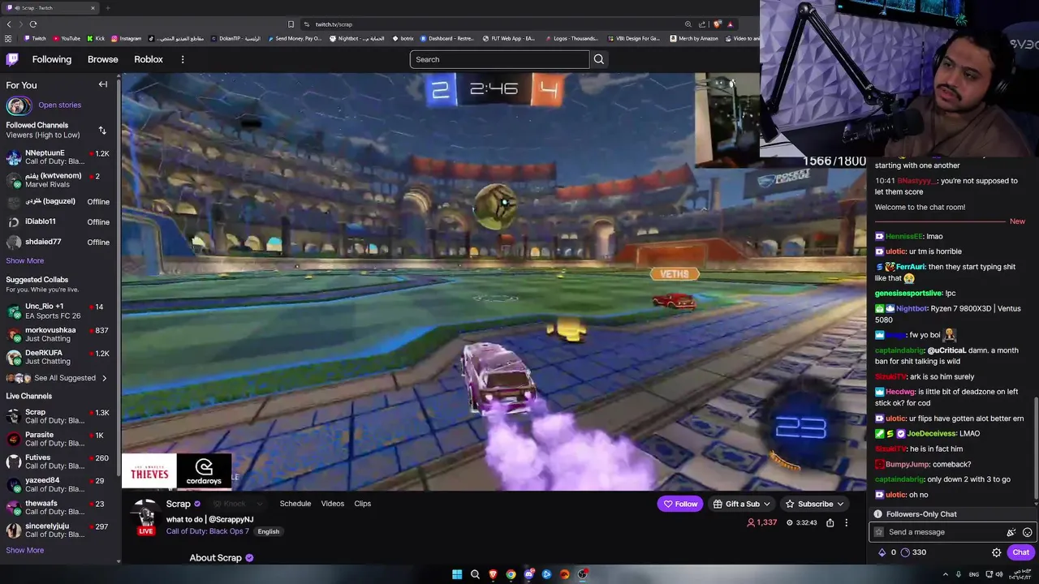
Task: Click in the Twitch search field
Action: (499, 59)
